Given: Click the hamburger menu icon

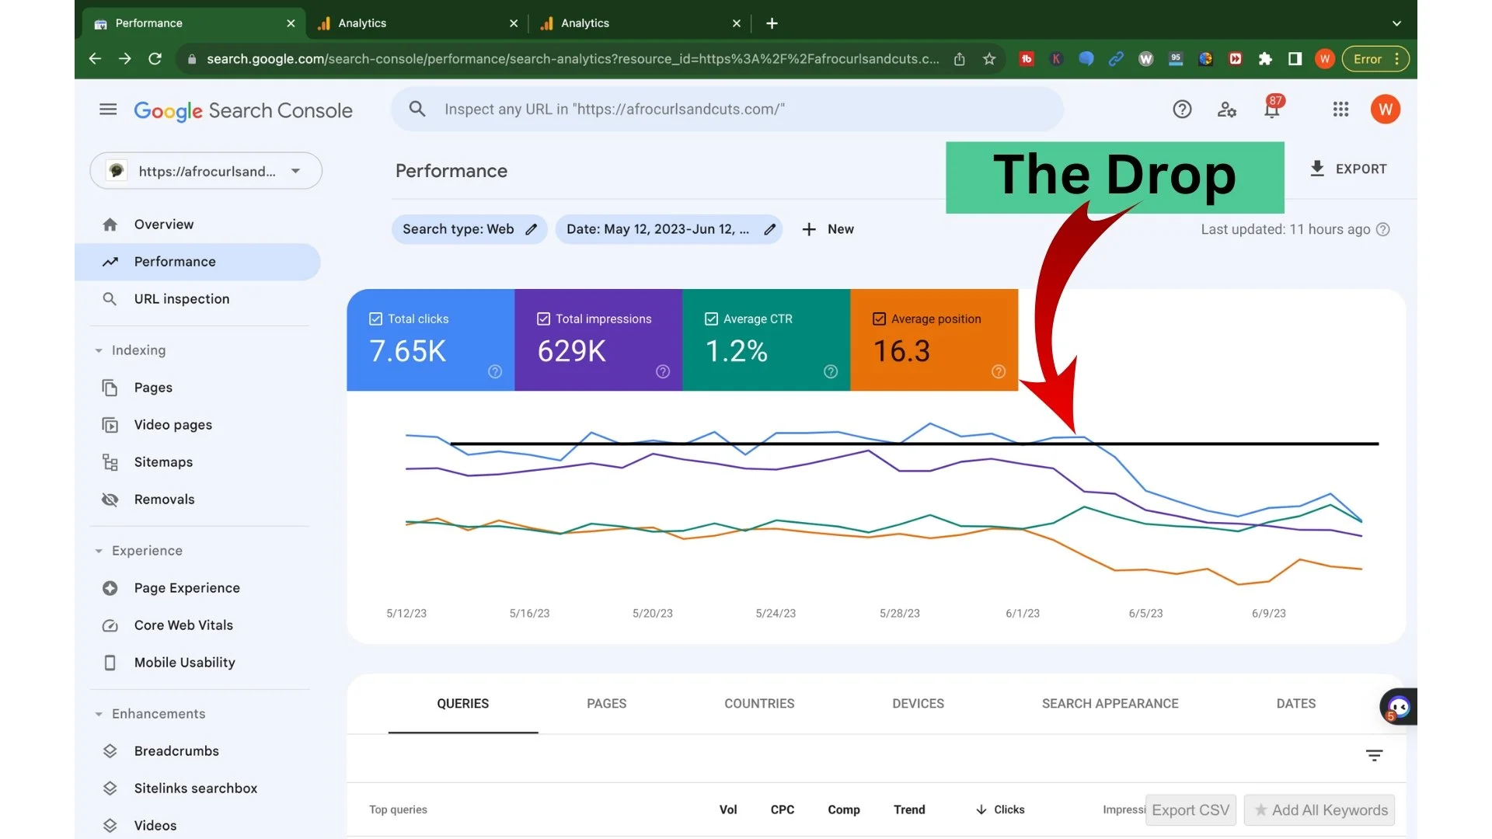Looking at the screenshot, I should pyautogui.click(x=108, y=110).
